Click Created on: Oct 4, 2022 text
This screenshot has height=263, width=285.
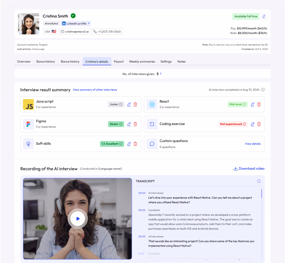pos(255,49)
